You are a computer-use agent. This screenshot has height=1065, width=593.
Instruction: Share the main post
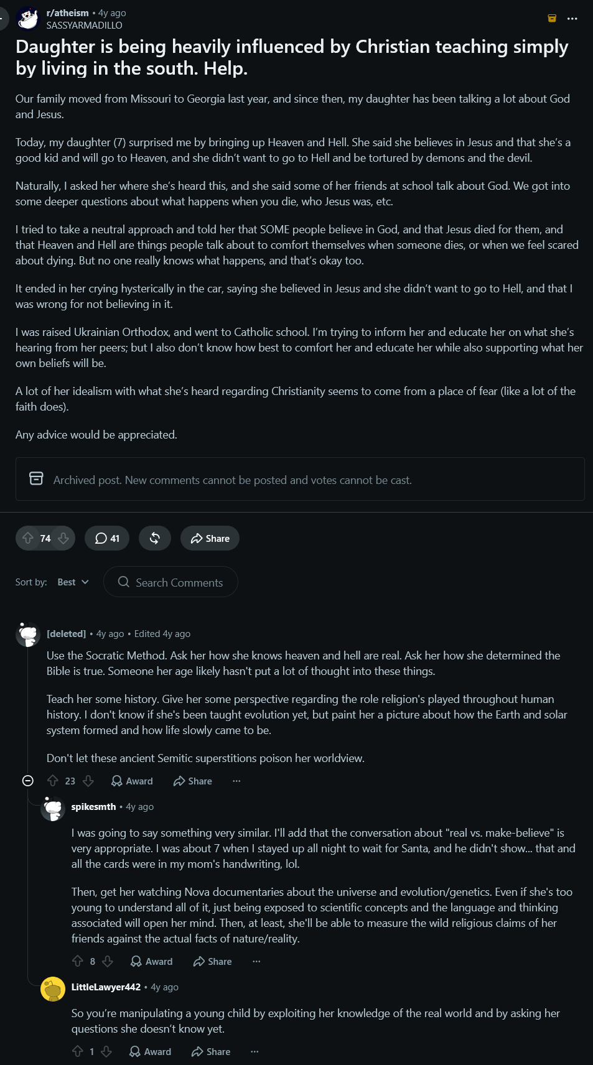click(210, 538)
